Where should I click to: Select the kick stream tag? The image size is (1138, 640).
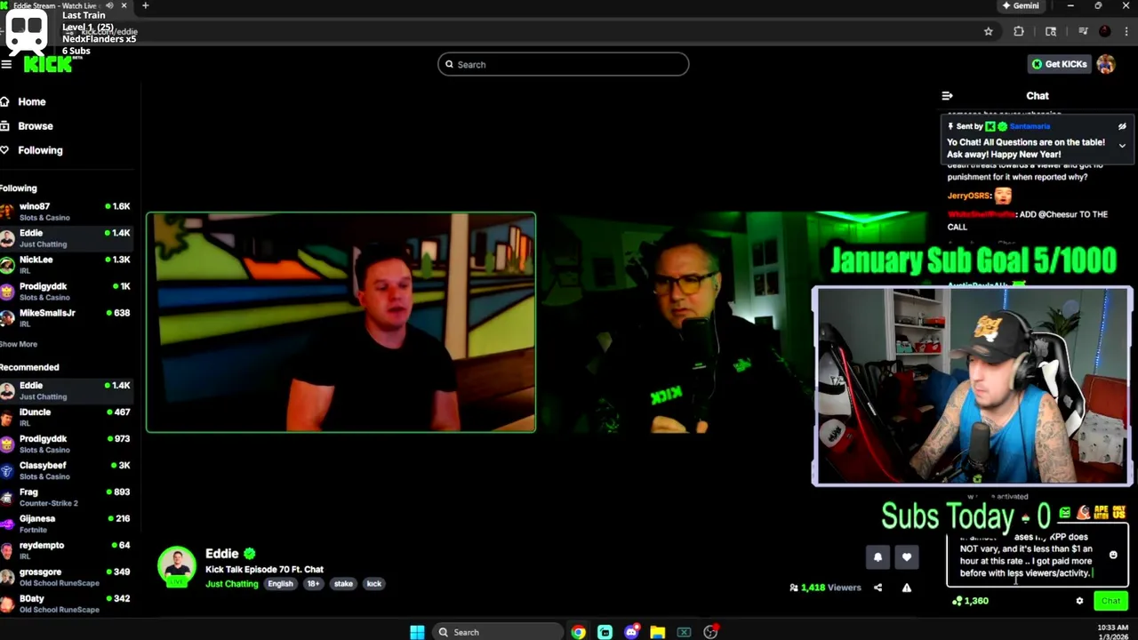pyautogui.click(x=373, y=584)
